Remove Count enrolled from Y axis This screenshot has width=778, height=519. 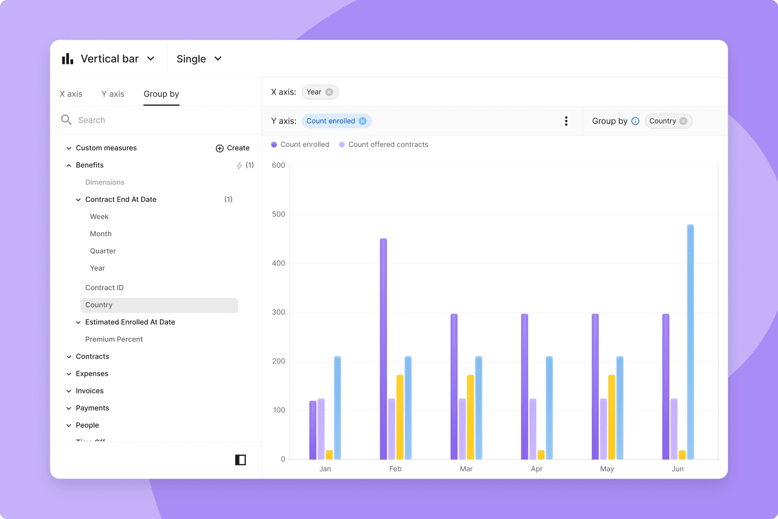(362, 121)
